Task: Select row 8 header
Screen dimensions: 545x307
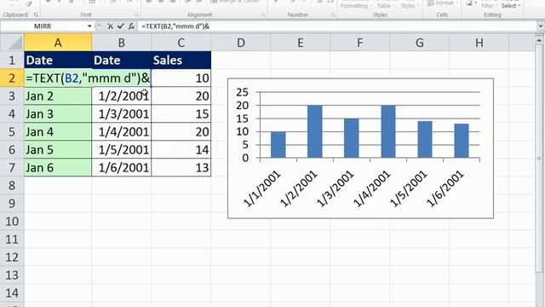Action: (x=12, y=186)
